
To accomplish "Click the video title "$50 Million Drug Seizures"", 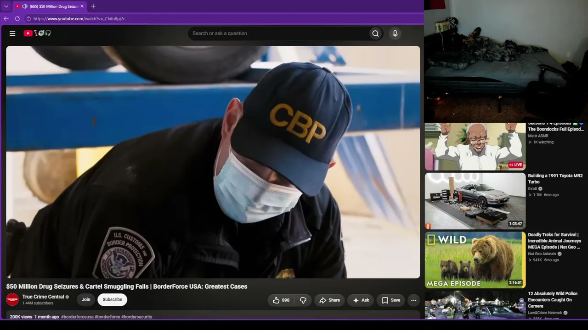I will 127,286.
